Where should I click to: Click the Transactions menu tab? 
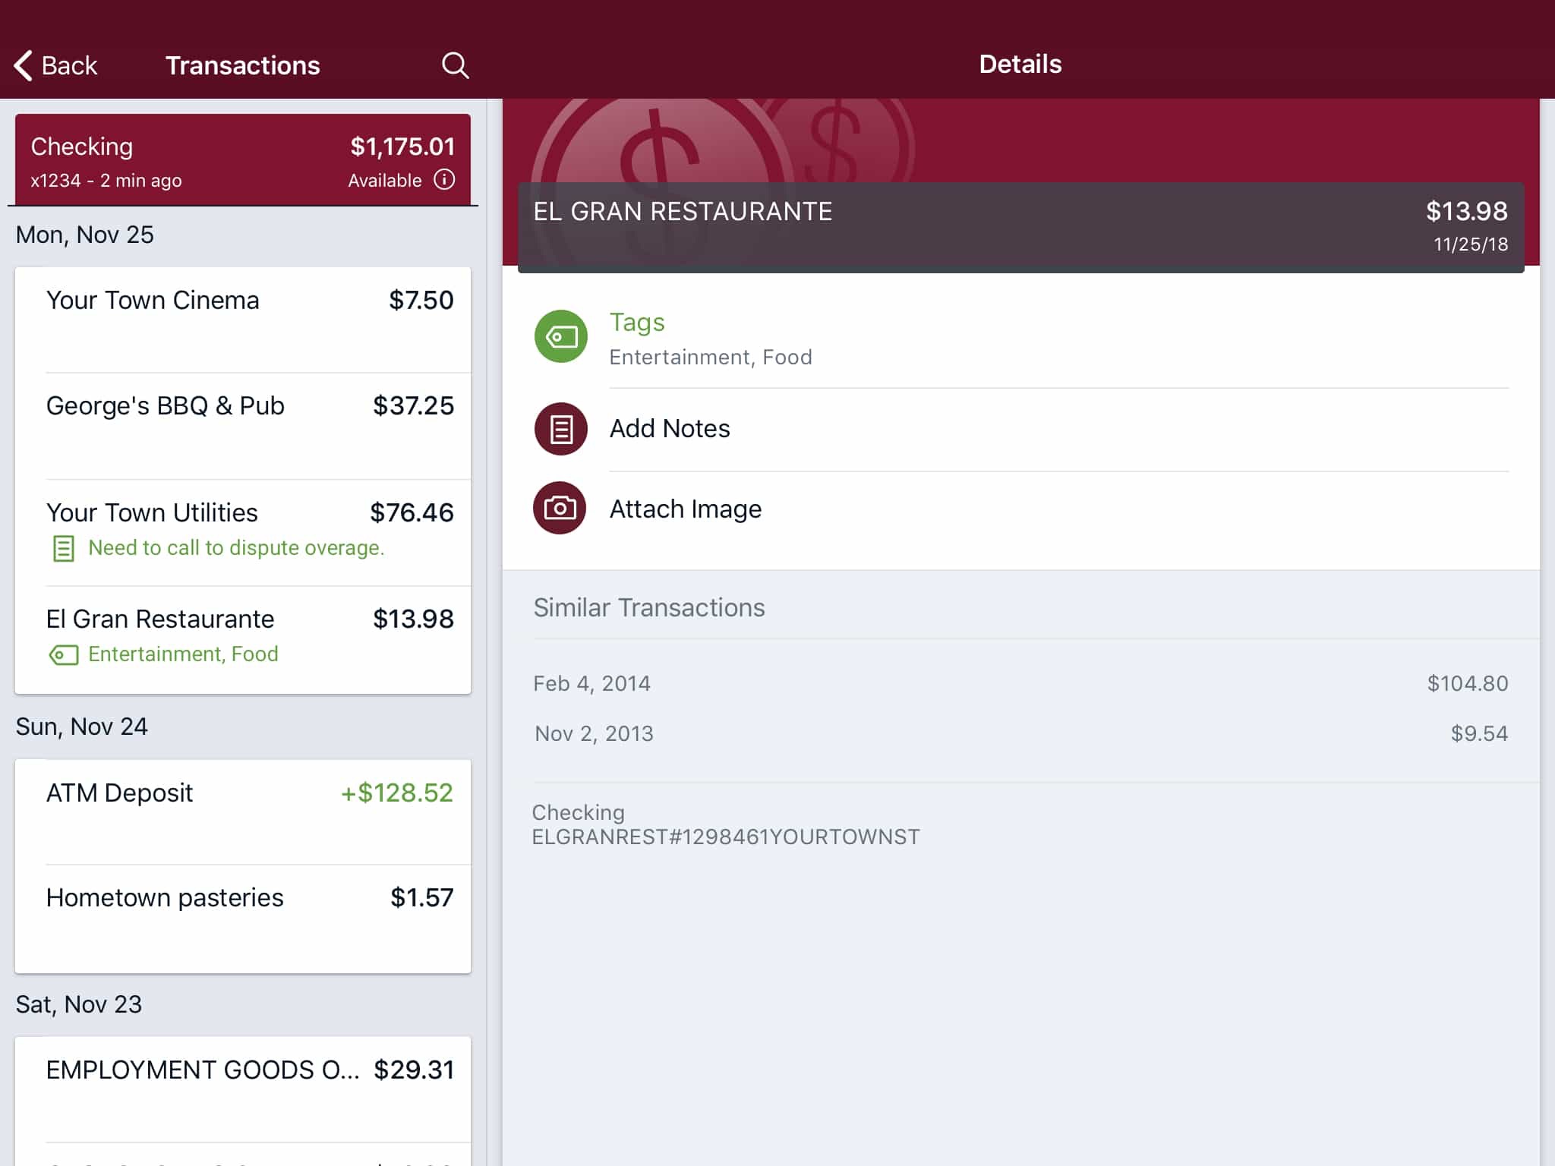tap(242, 64)
